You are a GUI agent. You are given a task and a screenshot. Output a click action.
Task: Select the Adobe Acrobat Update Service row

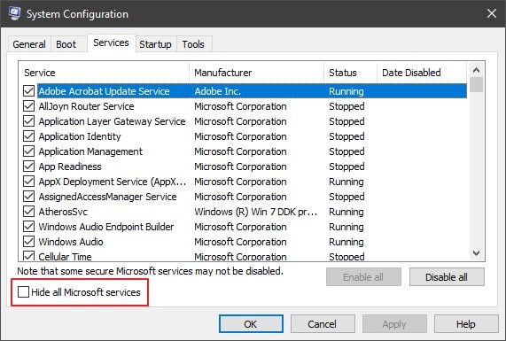(252, 91)
